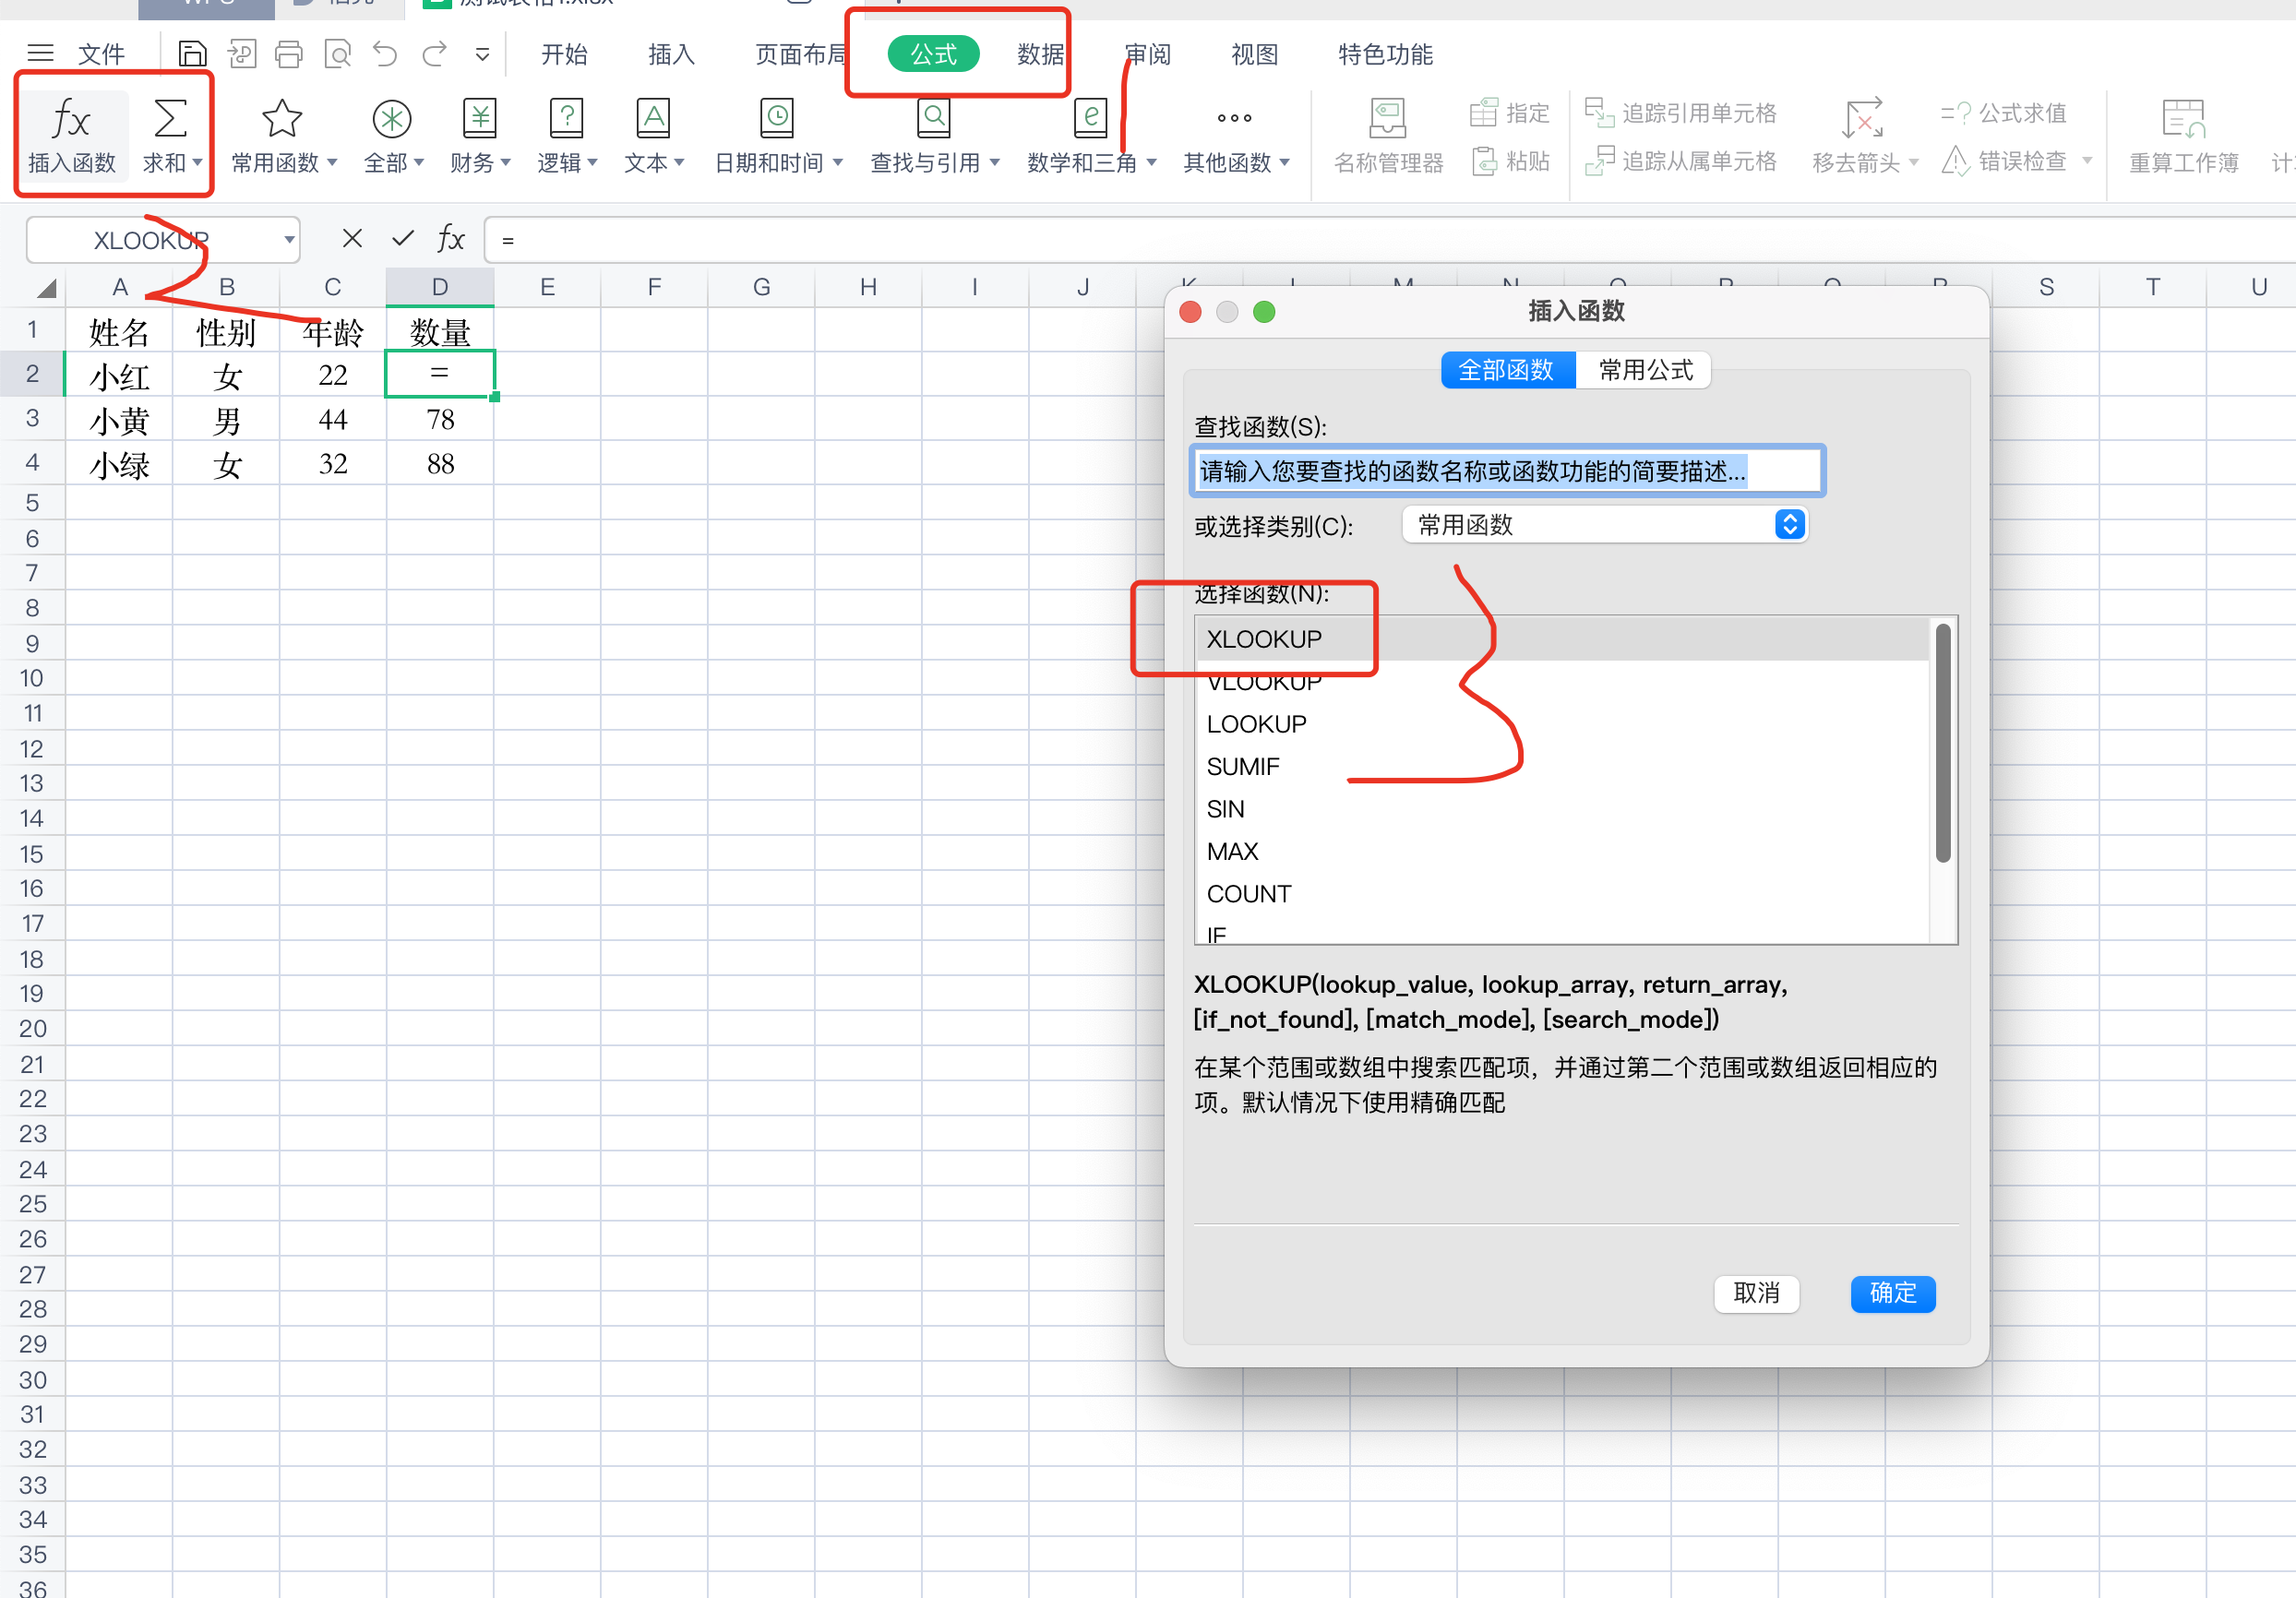Click the dialog function list scrollbar
Screen dimensions: 2296x1598
pyautogui.click(x=1943, y=741)
